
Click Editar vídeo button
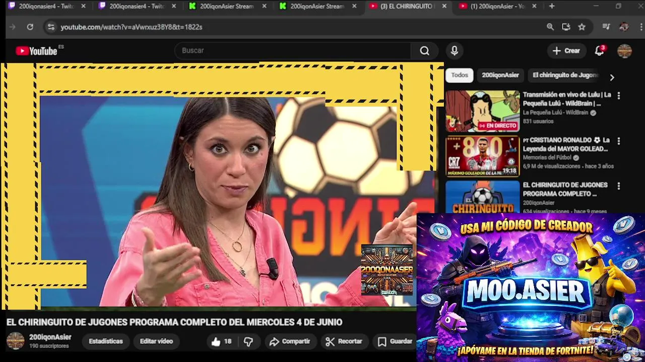pos(156,341)
